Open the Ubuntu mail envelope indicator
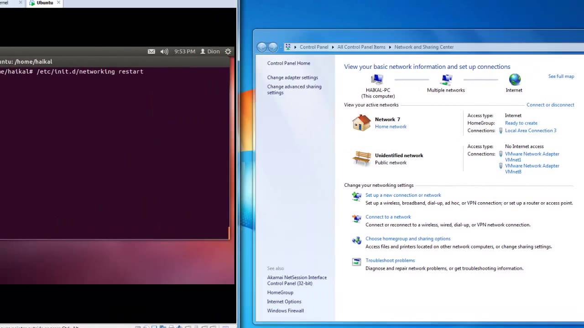This screenshot has height=328, width=584. coord(151,51)
